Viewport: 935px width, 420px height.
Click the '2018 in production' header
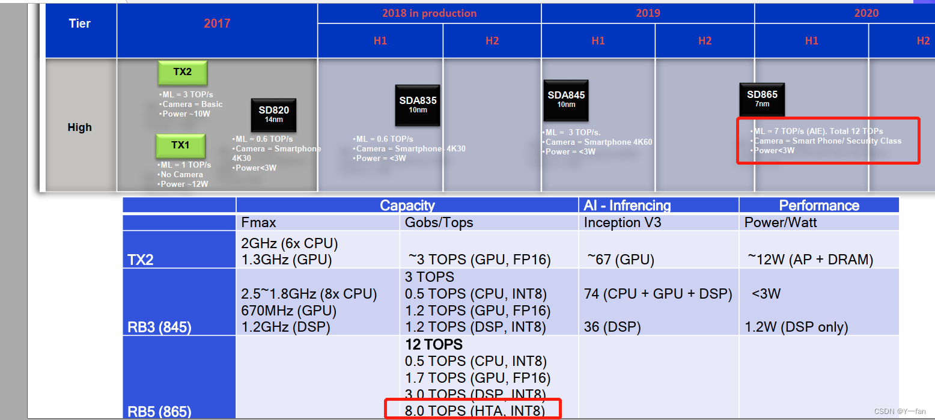click(x=430, y=13)
